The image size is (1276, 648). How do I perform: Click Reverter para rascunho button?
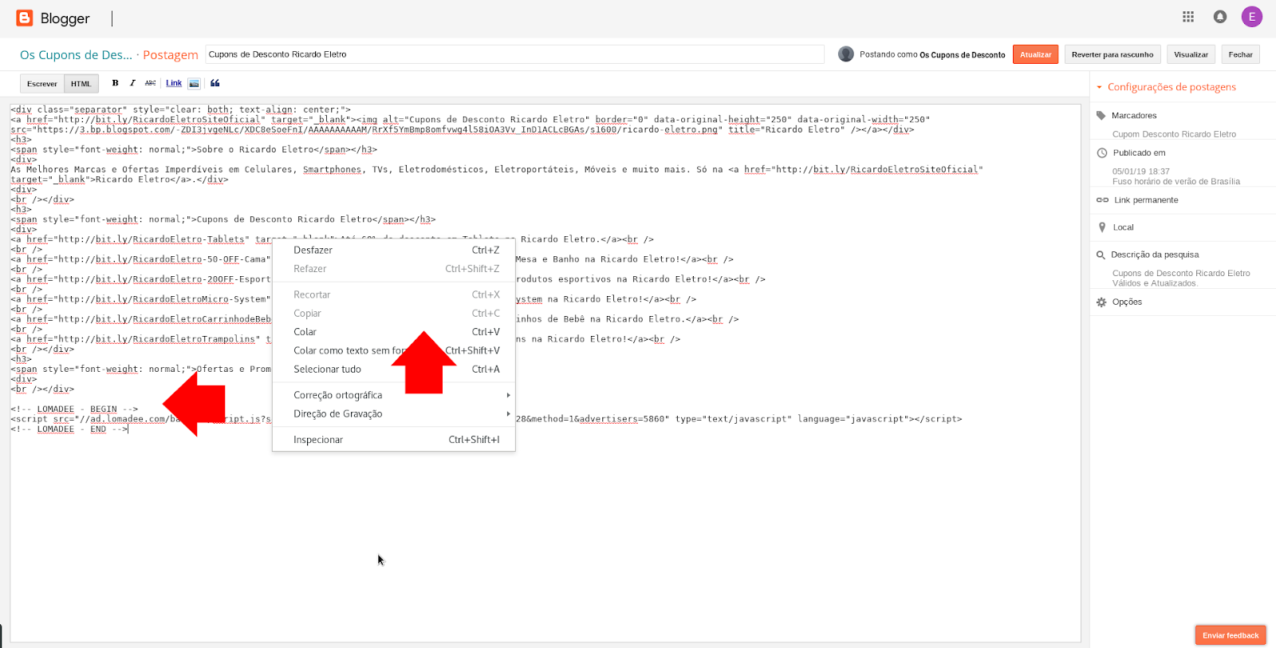1112,54
